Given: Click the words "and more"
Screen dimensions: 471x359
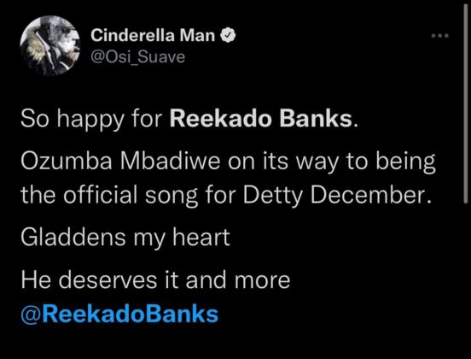Looking at the screenshot, I should click(x=237, y=280).
